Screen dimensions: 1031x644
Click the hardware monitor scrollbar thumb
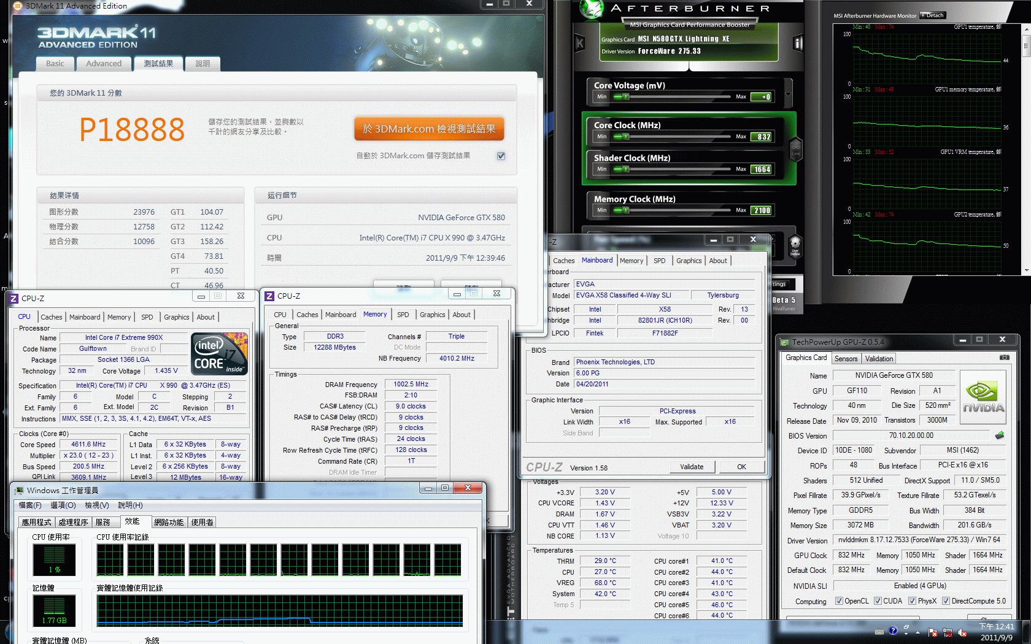click(1026, 45)
